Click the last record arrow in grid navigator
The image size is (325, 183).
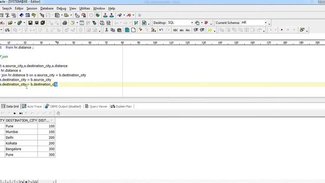(21, 113)
